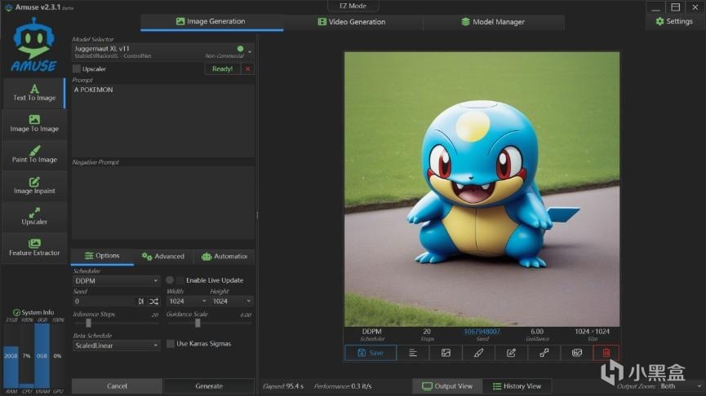Adjust the Guidance Scale slider
This screenshot has width=706, height=396.
(x=198, y=323)
